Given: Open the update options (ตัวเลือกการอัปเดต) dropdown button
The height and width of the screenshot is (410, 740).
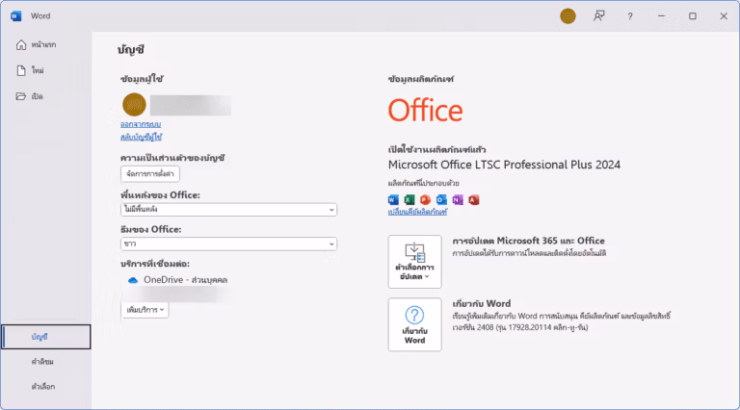Looking at the screenshot, I should point(415,262).
